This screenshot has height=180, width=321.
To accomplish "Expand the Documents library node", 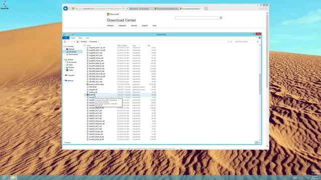I will (66, 62).
